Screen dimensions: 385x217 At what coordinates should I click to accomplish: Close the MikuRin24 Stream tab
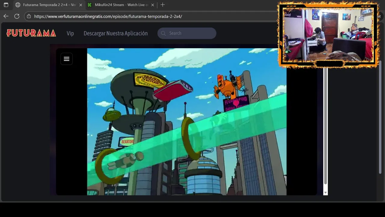[x=152, y=5]
